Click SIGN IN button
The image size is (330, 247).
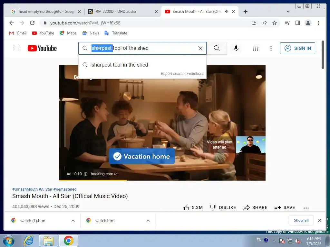[297, 48]
